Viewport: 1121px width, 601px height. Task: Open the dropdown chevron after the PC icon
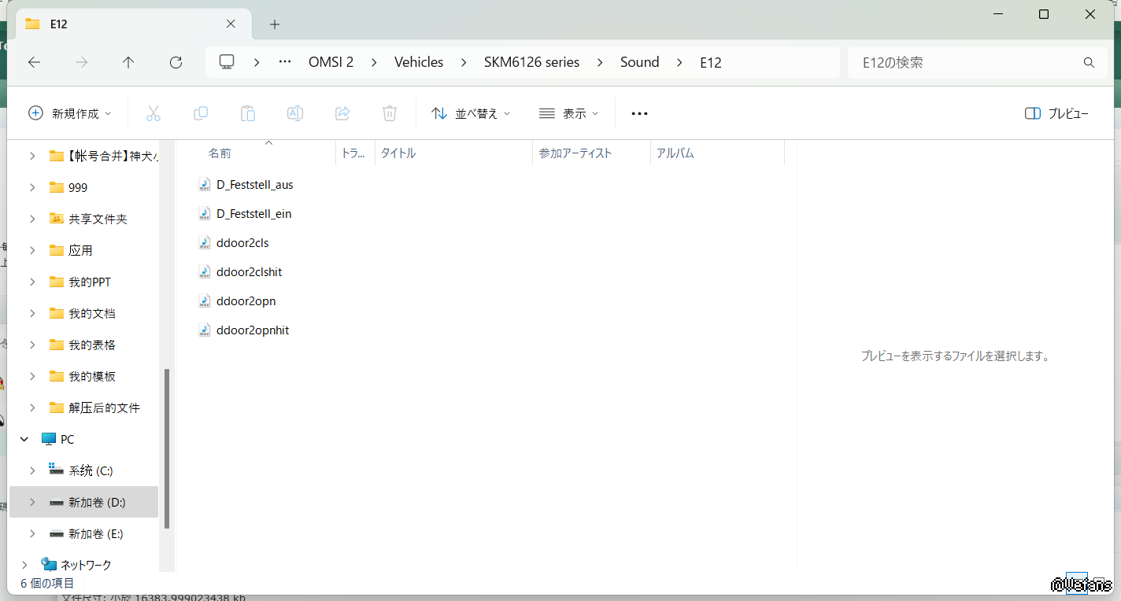[x=257, y=62]
